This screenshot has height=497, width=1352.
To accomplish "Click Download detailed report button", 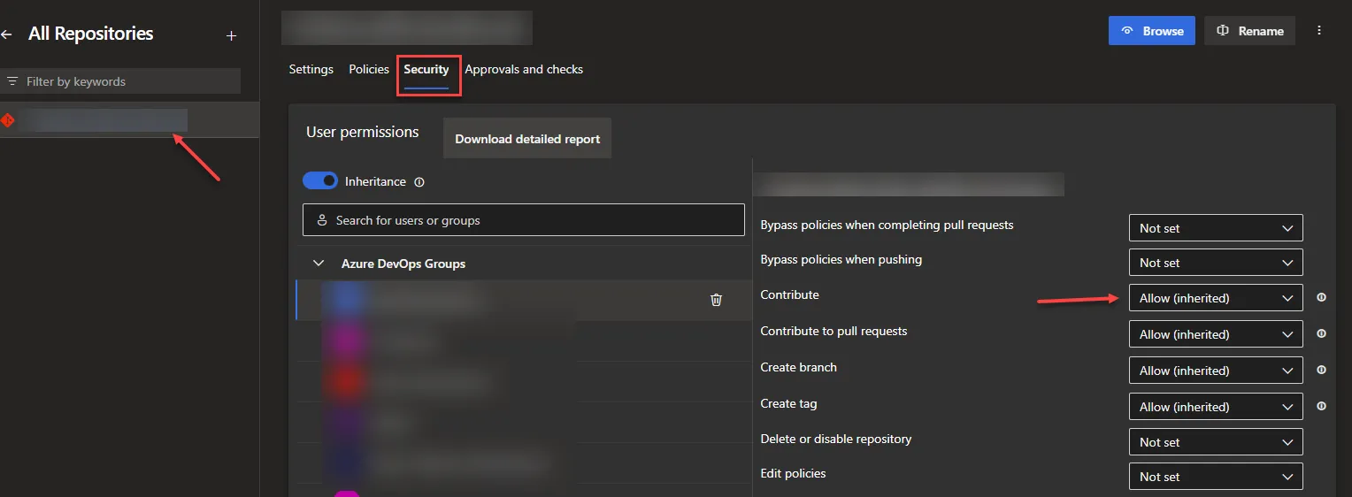I will [527, 139].
